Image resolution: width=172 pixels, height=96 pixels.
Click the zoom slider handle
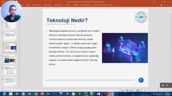point(158,90)
